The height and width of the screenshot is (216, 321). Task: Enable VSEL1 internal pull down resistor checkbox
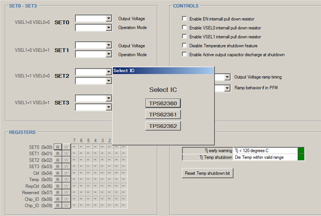[x=184, y=36]
